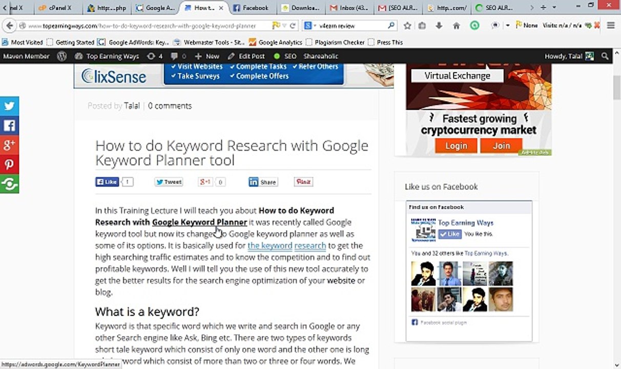Share article with LinkedIn Share button
Screen dimensions: 621x369
coord(263,182)
